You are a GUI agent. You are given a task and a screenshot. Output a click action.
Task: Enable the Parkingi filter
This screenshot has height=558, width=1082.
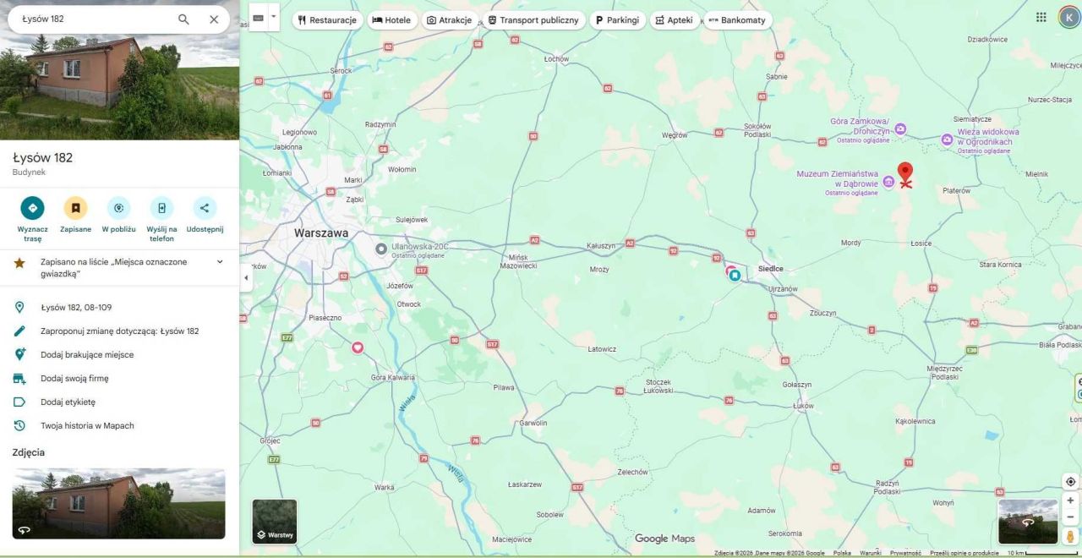coord(617,19)
